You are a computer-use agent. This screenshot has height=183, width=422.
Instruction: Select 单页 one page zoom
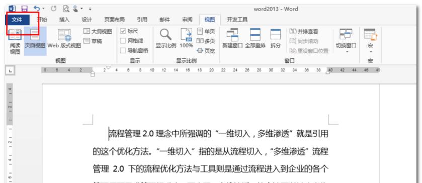point(206,32)
